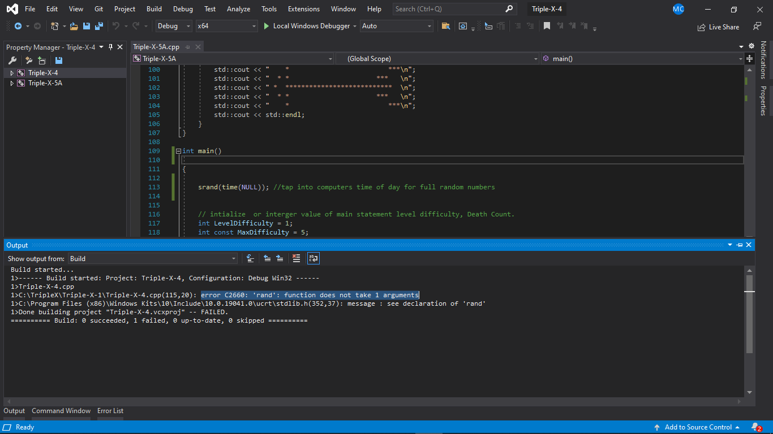Click the Save All toolbar icon
773x434 pixels.
pyautogui.click(x=99, y=26)
